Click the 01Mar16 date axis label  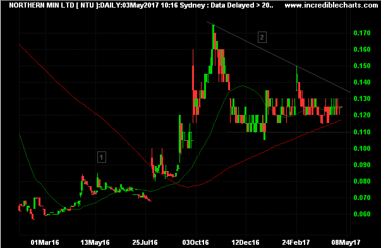click(x=45, y=242)
